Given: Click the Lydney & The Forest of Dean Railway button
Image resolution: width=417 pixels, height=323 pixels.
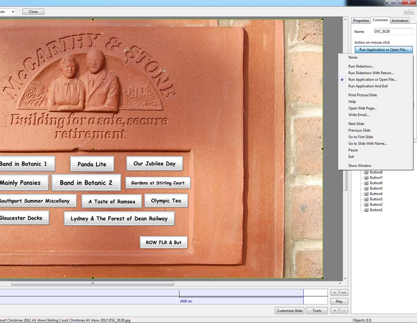Looking at the screenshot, I should [x=119, y=218].
